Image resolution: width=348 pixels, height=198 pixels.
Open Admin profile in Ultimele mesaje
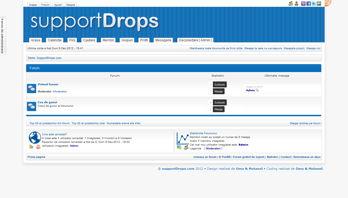click(250, 90)
